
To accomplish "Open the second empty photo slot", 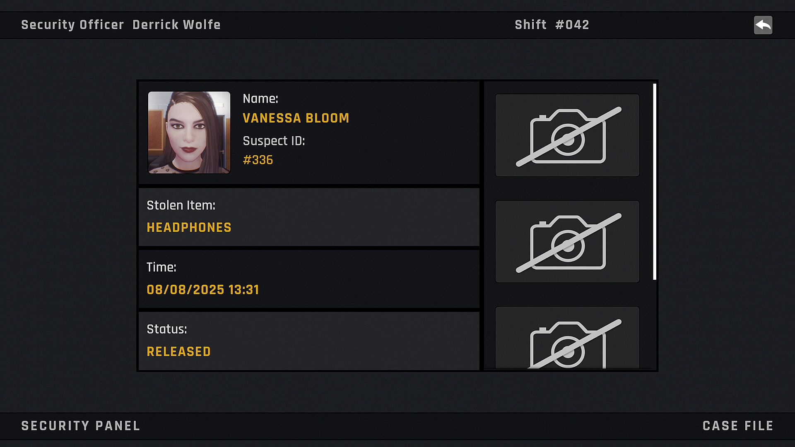I will pos(567,242).
